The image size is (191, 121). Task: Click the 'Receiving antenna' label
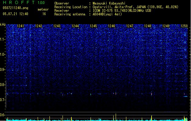point(70,14)
